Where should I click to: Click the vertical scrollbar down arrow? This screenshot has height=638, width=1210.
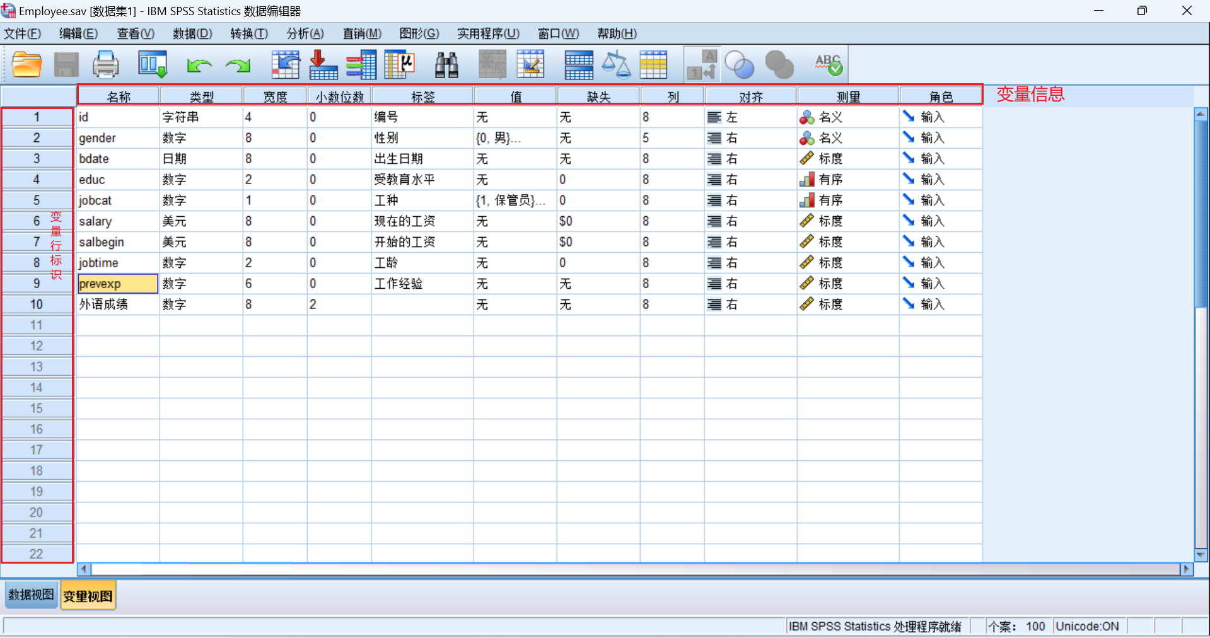(1201, 555)
